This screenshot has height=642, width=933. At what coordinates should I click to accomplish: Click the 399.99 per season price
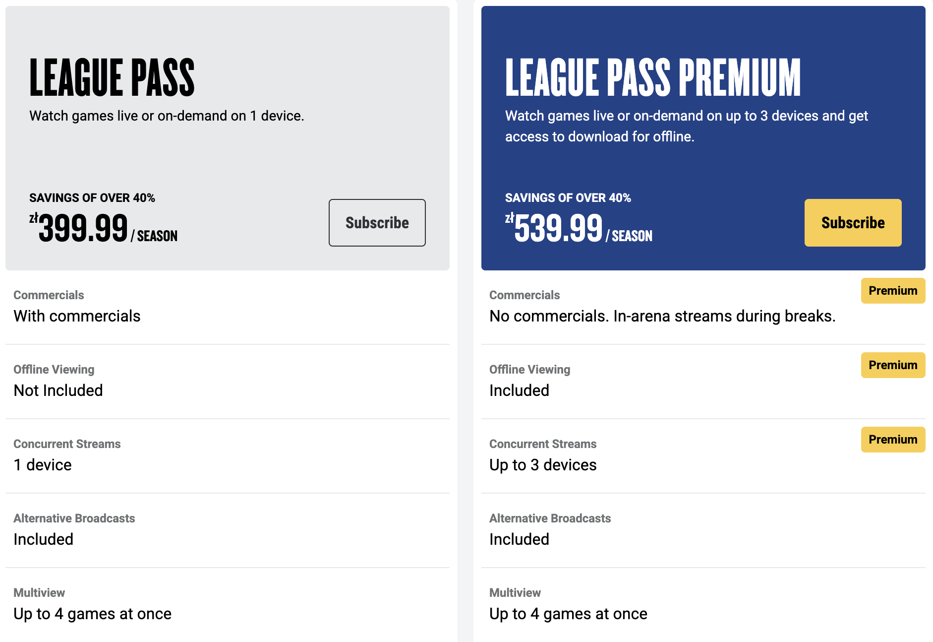click(103, 229)
